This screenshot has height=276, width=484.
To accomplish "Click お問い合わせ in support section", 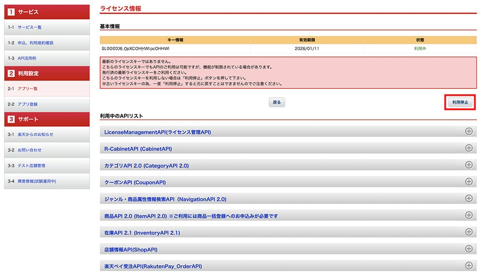I will (30, 150).
